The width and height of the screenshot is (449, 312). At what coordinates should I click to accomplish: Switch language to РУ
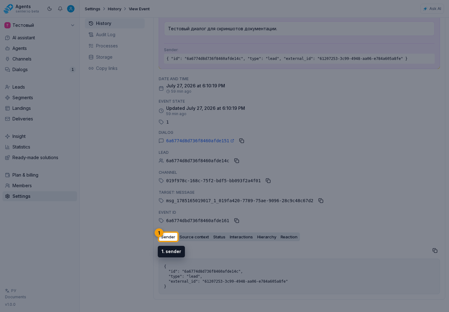(11, 290)
